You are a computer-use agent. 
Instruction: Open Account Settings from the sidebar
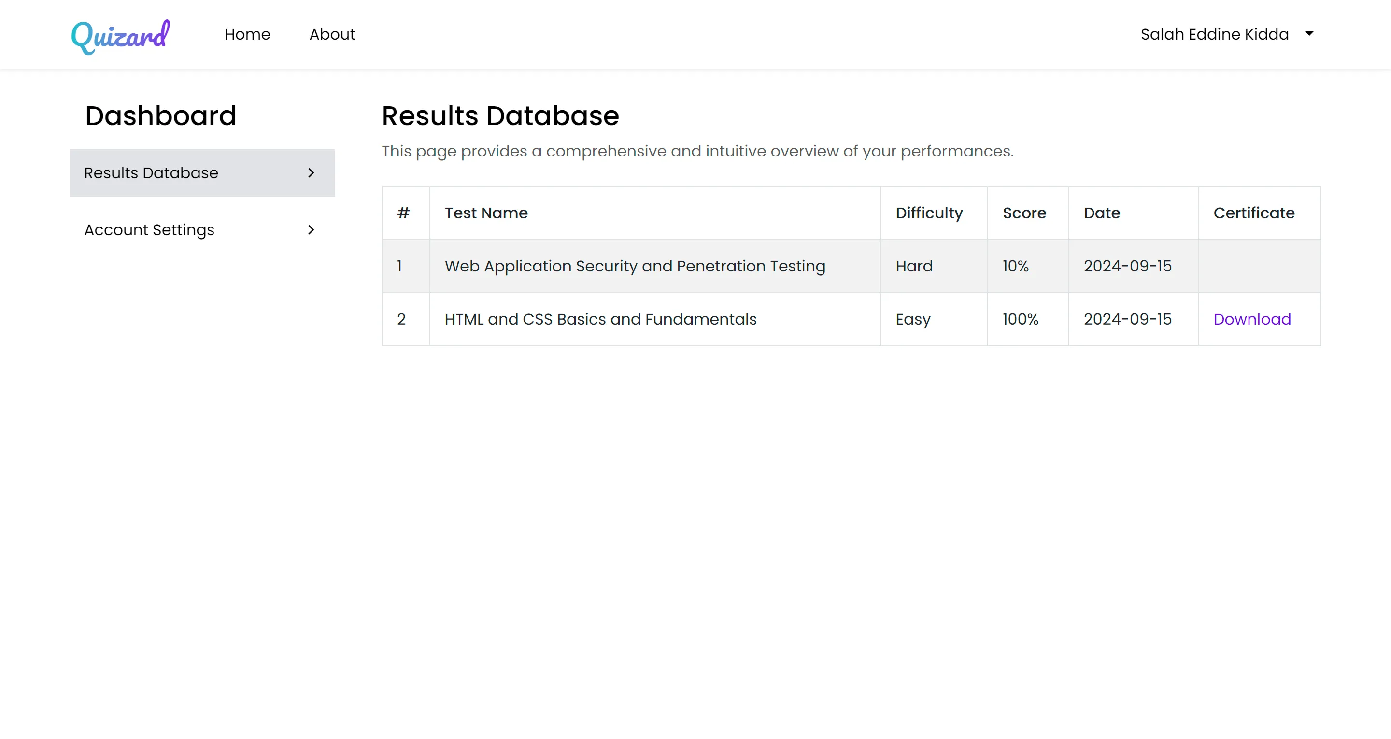pyautogui.click(x=202, y=230)
